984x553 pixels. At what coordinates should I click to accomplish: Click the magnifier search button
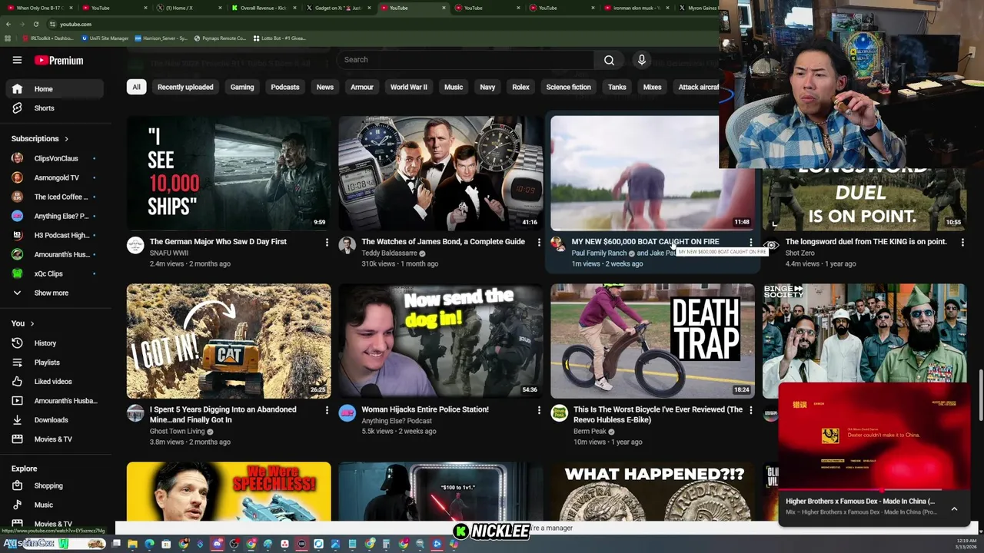pyautogui.click(x=609, y=60)
